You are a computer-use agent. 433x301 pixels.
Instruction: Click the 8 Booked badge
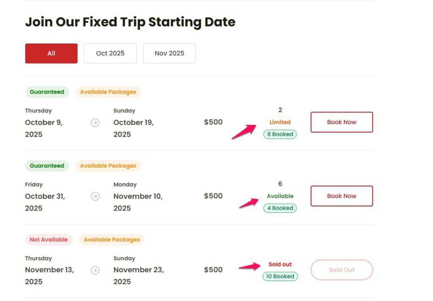click(280, 134)
